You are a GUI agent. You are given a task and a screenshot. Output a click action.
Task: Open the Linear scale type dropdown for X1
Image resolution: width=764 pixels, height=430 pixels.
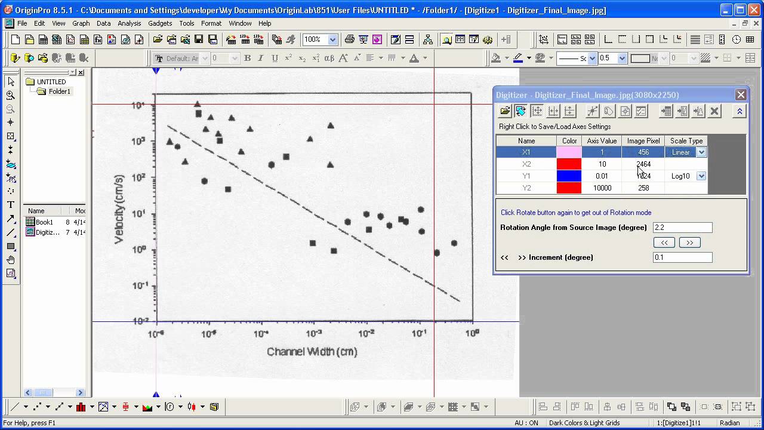point(701,152)
